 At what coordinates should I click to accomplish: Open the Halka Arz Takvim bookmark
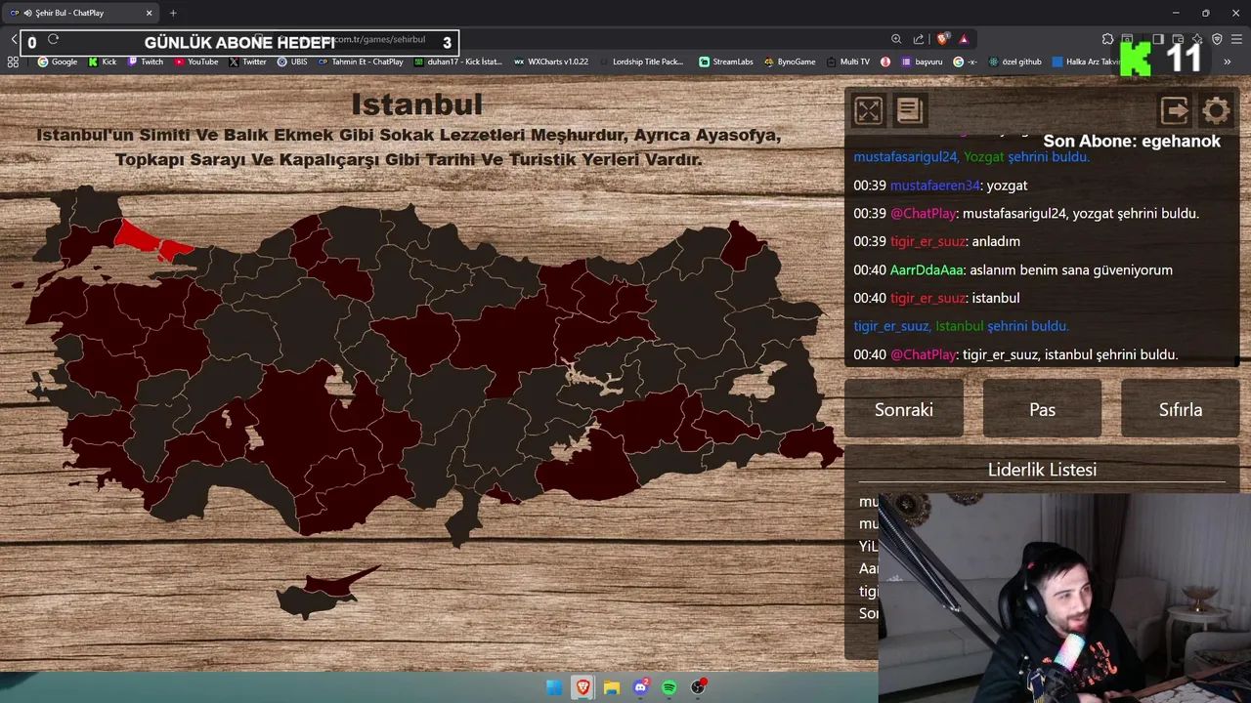pos(1086,62)
